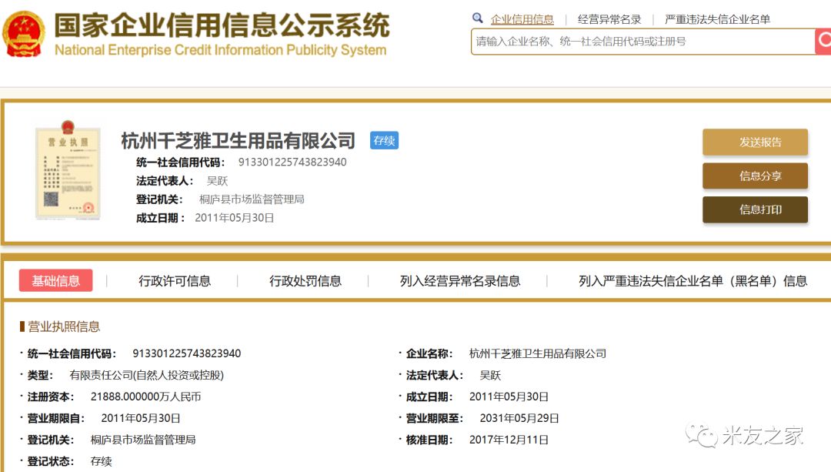The width and height of the screenshot is (831, 472).
Task: Select the 经营异常名录 search category
Action: point(609,19)
